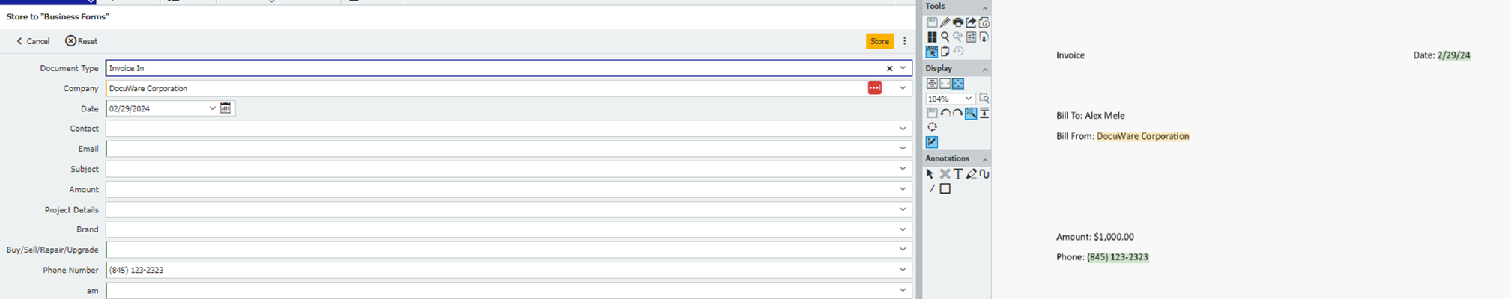This screenshot has height=299, width=1511.
Task: Click the export arrow icon in Tools
Action: pos(971,22)
